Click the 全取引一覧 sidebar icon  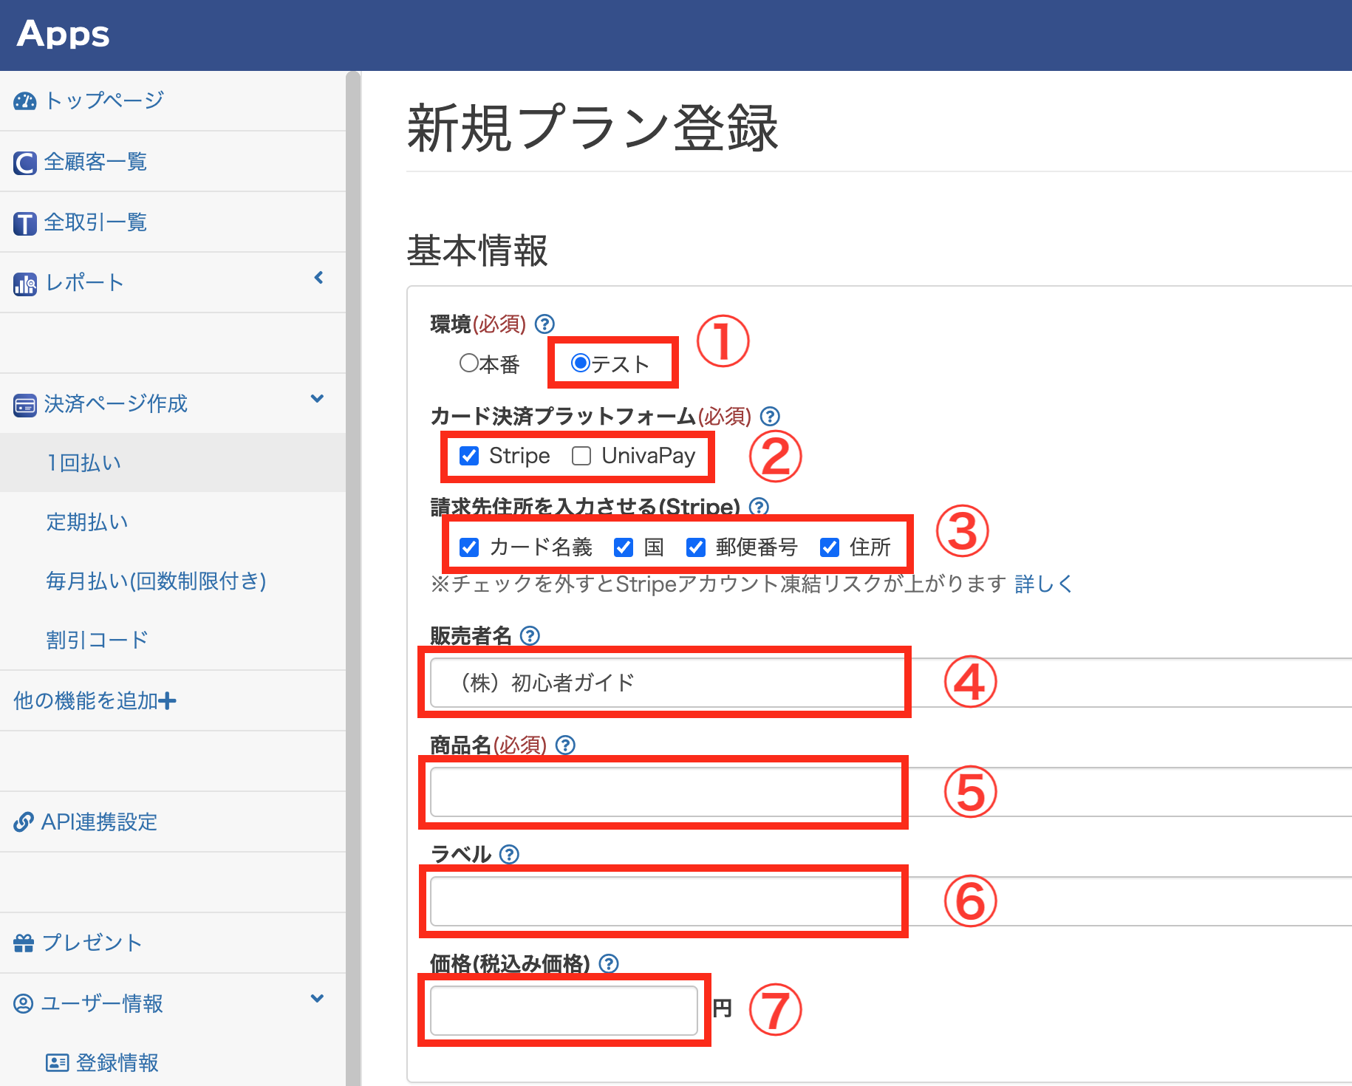[24, 223]
